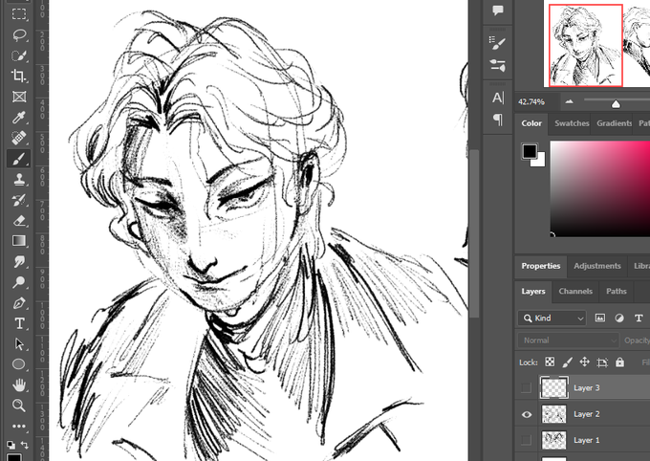The width and height of the screenshot is (650, 461).
Task: Select the Zoom tool
Action: pos(19,406)
